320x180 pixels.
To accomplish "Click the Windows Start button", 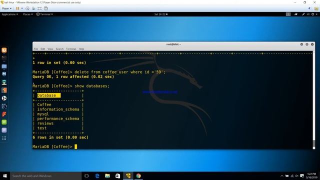I will point(5,176).
